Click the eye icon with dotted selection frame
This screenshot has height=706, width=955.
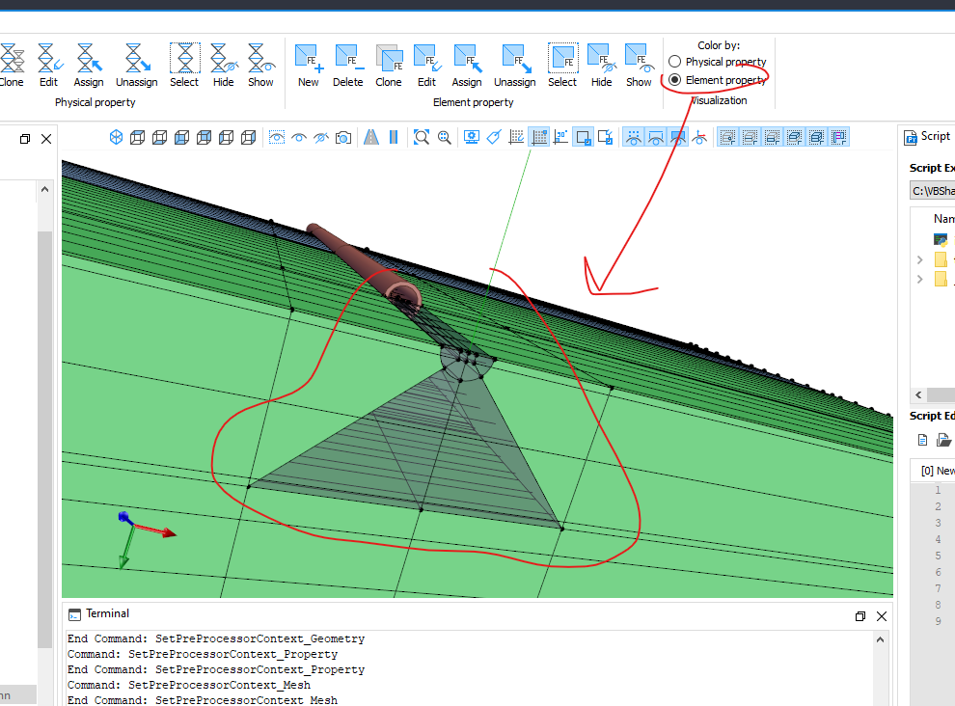tap(277, 138)
